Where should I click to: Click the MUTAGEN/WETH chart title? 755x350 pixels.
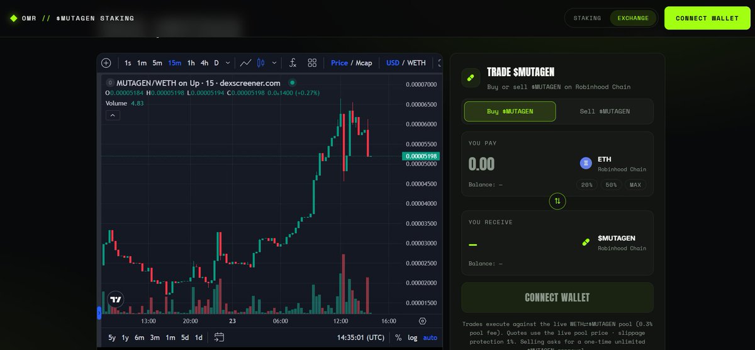[x=199, y=82]
